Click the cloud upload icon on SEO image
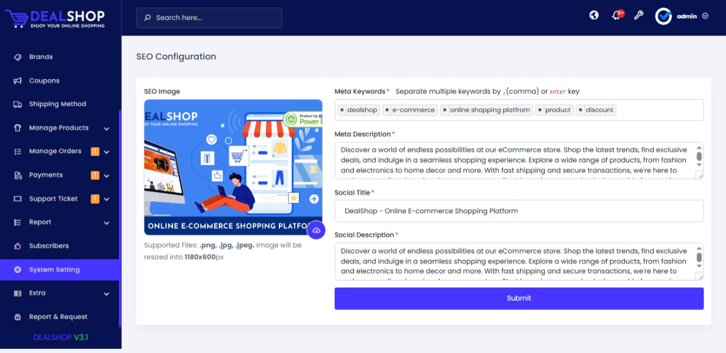The width and height of the screenshot is (726, 353). click(316, 230)
